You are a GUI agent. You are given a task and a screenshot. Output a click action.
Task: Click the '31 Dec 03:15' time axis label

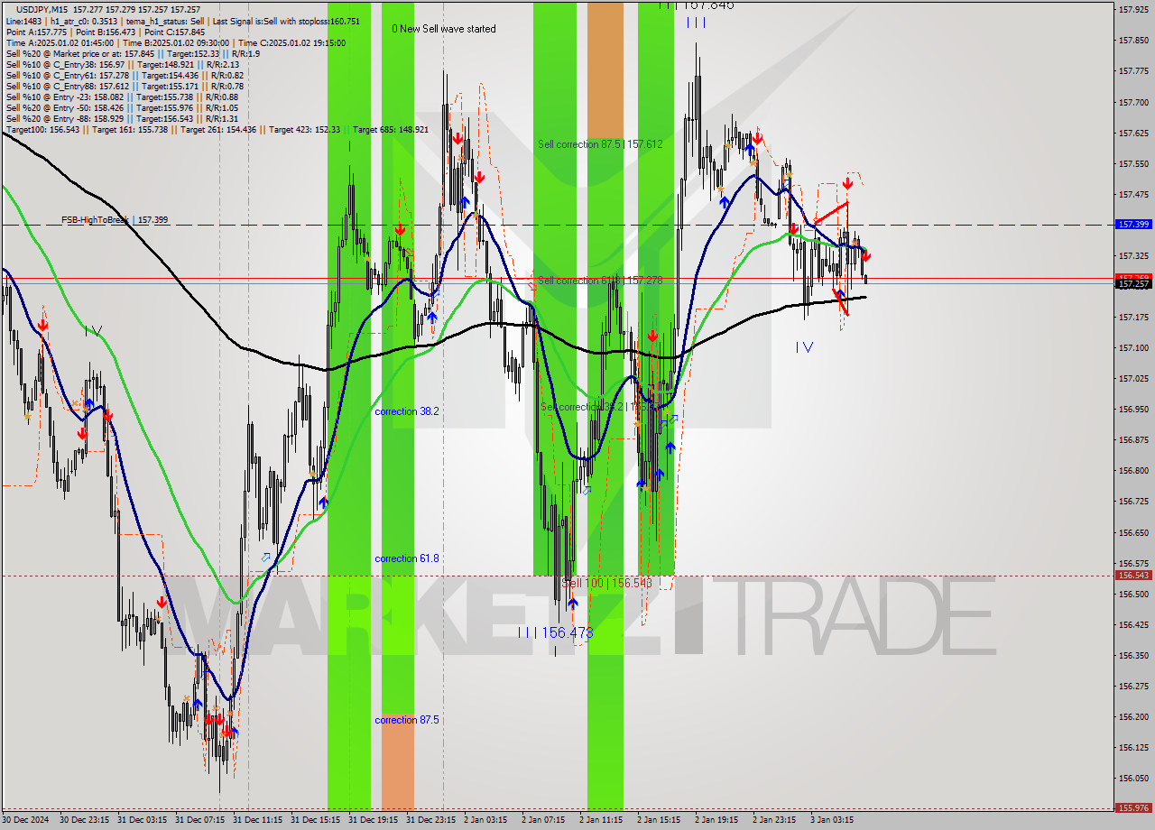point(142,820)
